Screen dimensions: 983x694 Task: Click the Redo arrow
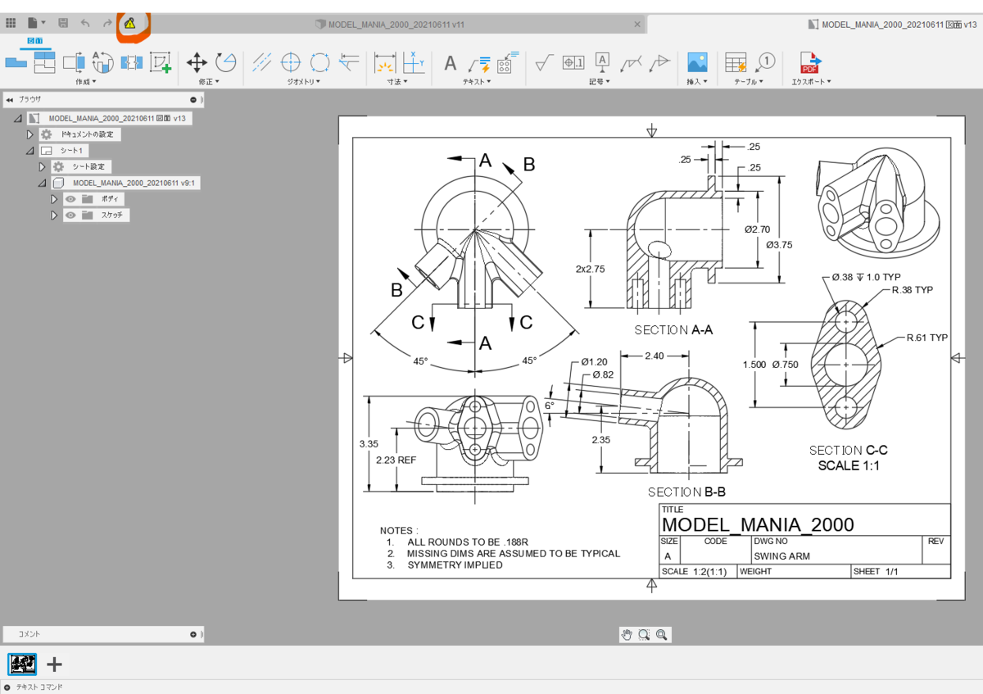(x=107, y=23)
